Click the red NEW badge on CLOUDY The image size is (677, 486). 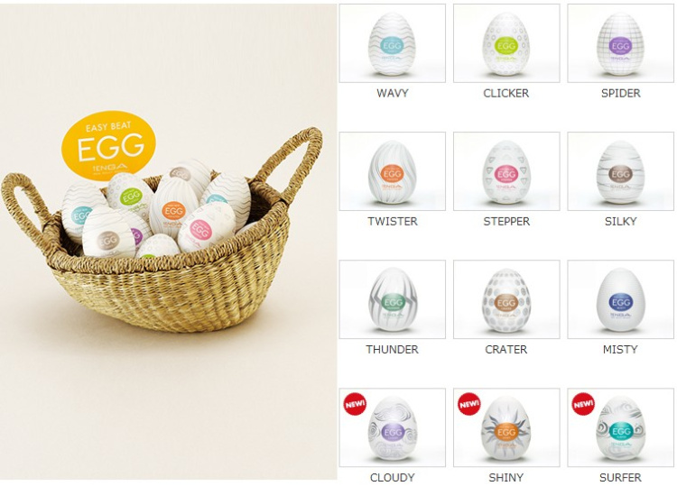(355, 404)
